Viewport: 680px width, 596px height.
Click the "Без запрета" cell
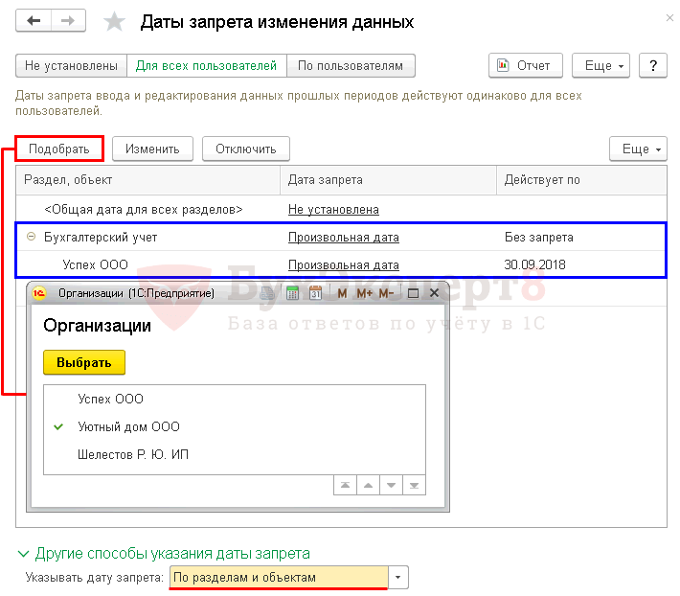[x=539, y=238]
